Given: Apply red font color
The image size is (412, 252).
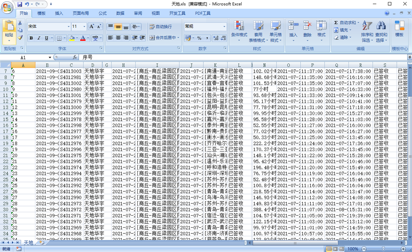Looking at the screenshot, I should tap(83, 38).
